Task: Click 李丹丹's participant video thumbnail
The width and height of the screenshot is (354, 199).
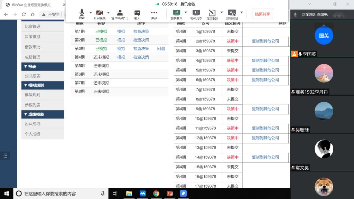Action: click(x=324, y=73)
